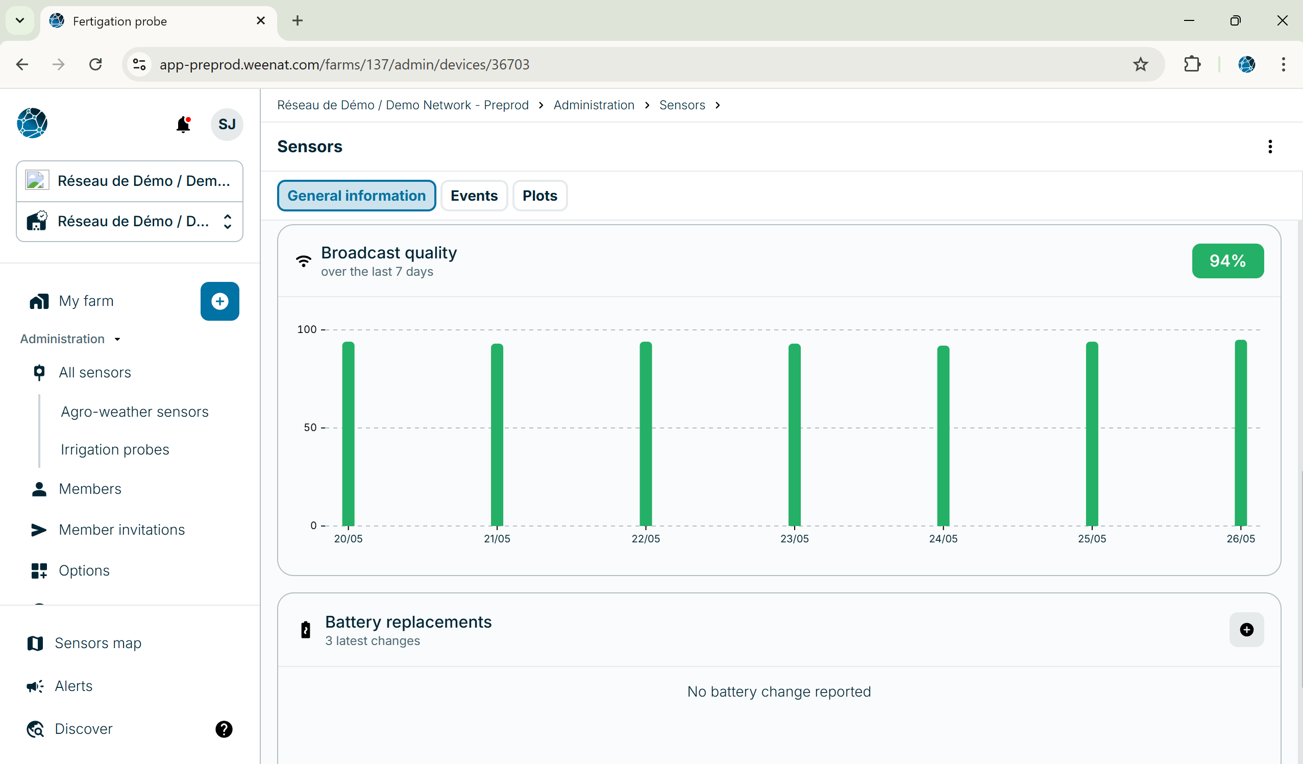This screenshot has height=764, width=1303.
Task: Click the Alerts megaphone icon
Action: (x=35, y=686)
